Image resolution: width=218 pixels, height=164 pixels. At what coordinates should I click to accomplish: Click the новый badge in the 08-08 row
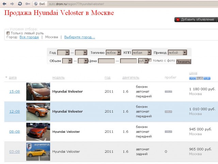(x=168, y=132)
